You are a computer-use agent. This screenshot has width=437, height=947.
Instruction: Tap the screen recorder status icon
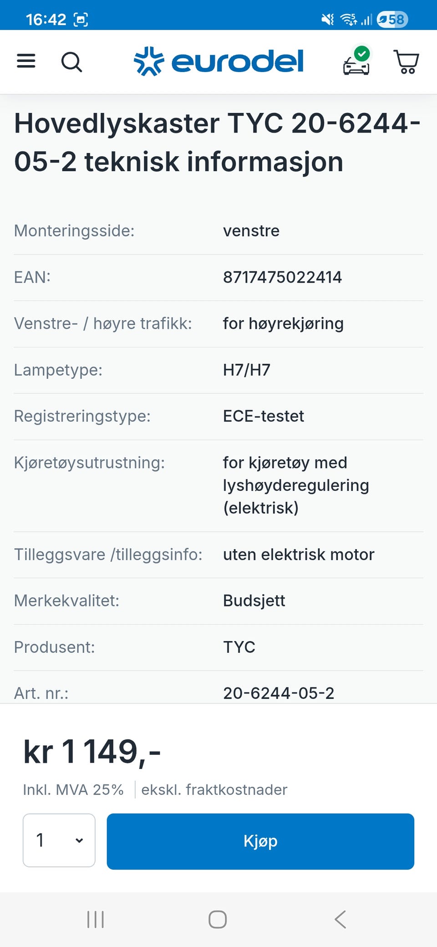click(x=81, y=20)
